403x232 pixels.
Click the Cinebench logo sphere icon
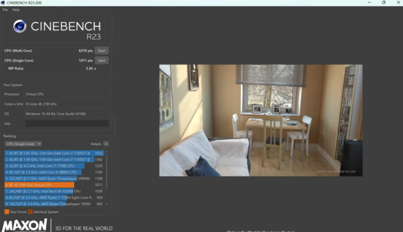coord(19,26)
